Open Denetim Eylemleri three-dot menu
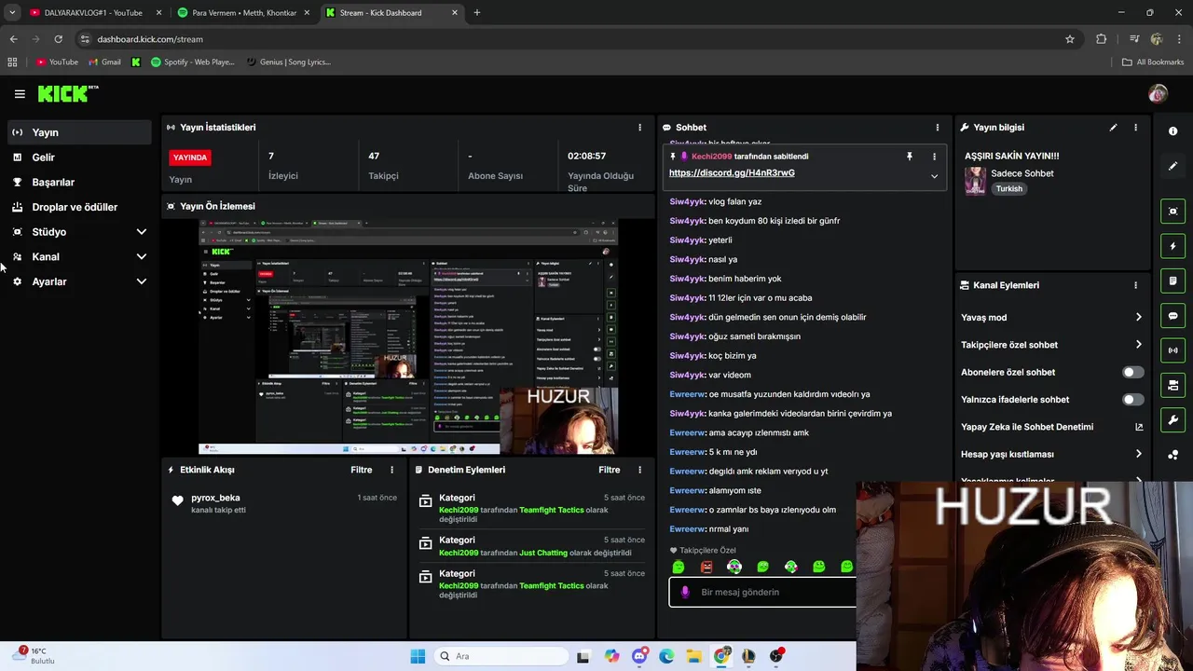This screenshot has width=1193, height=671. [x=639, y=470]
